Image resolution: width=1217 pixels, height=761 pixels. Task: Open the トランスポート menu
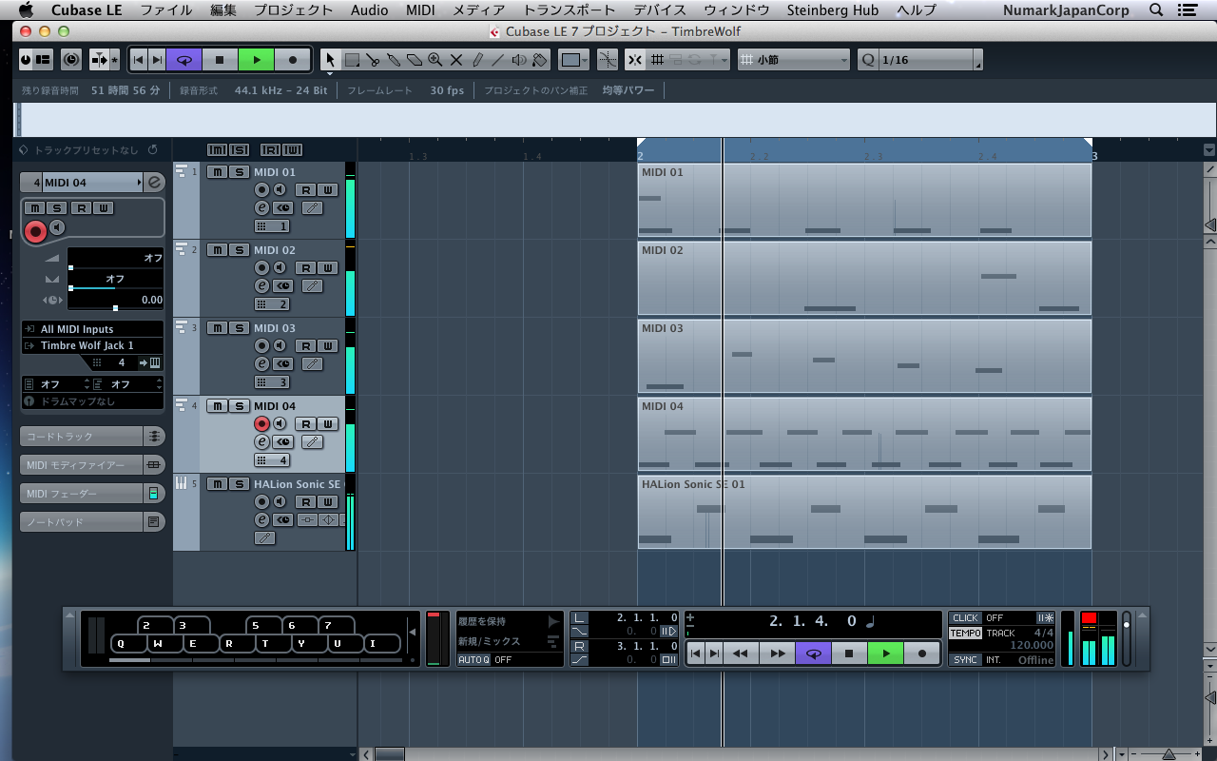tap(570, 10)
